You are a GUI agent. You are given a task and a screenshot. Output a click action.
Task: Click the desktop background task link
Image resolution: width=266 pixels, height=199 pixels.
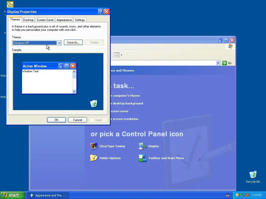click(127, 103)
